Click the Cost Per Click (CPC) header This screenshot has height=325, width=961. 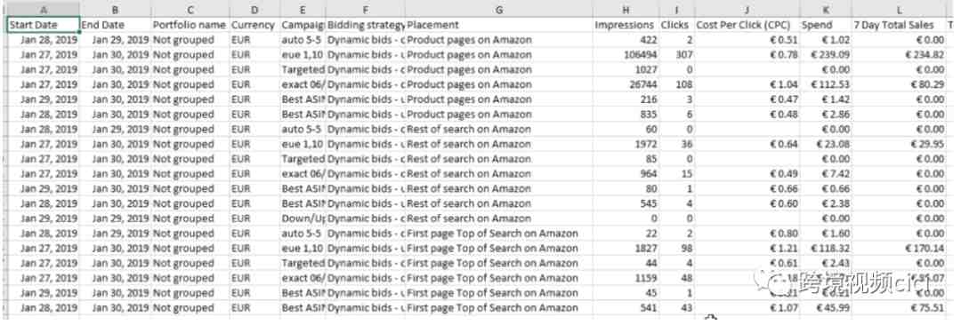746,25
